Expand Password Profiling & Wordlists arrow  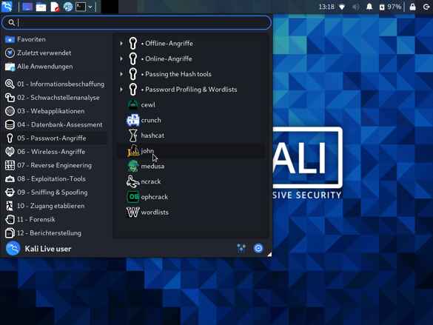121,89
